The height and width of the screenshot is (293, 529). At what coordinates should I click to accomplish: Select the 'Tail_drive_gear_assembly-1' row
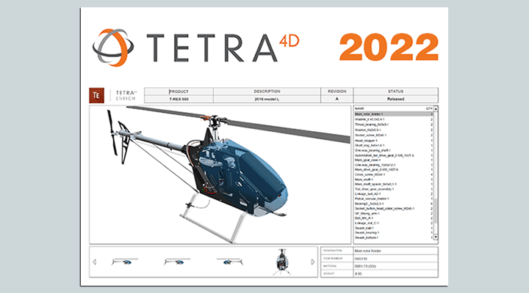pyautogui.click(x=393, y=189)
